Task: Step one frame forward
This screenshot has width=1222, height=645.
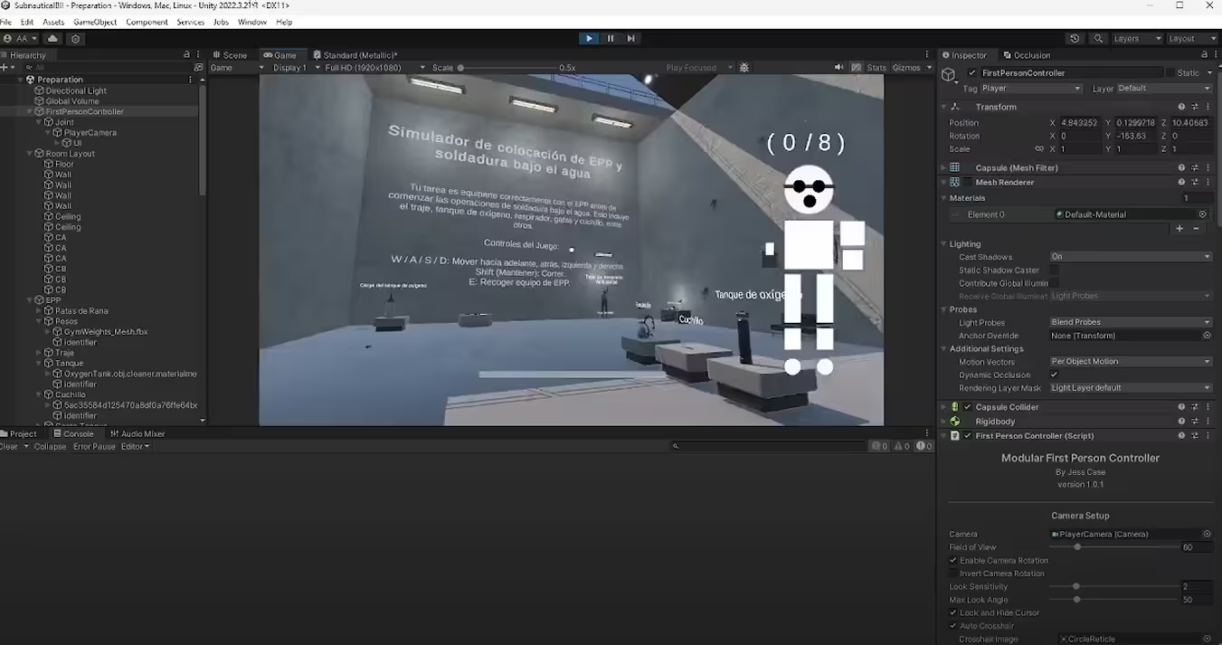Action: tap(631, 38)
